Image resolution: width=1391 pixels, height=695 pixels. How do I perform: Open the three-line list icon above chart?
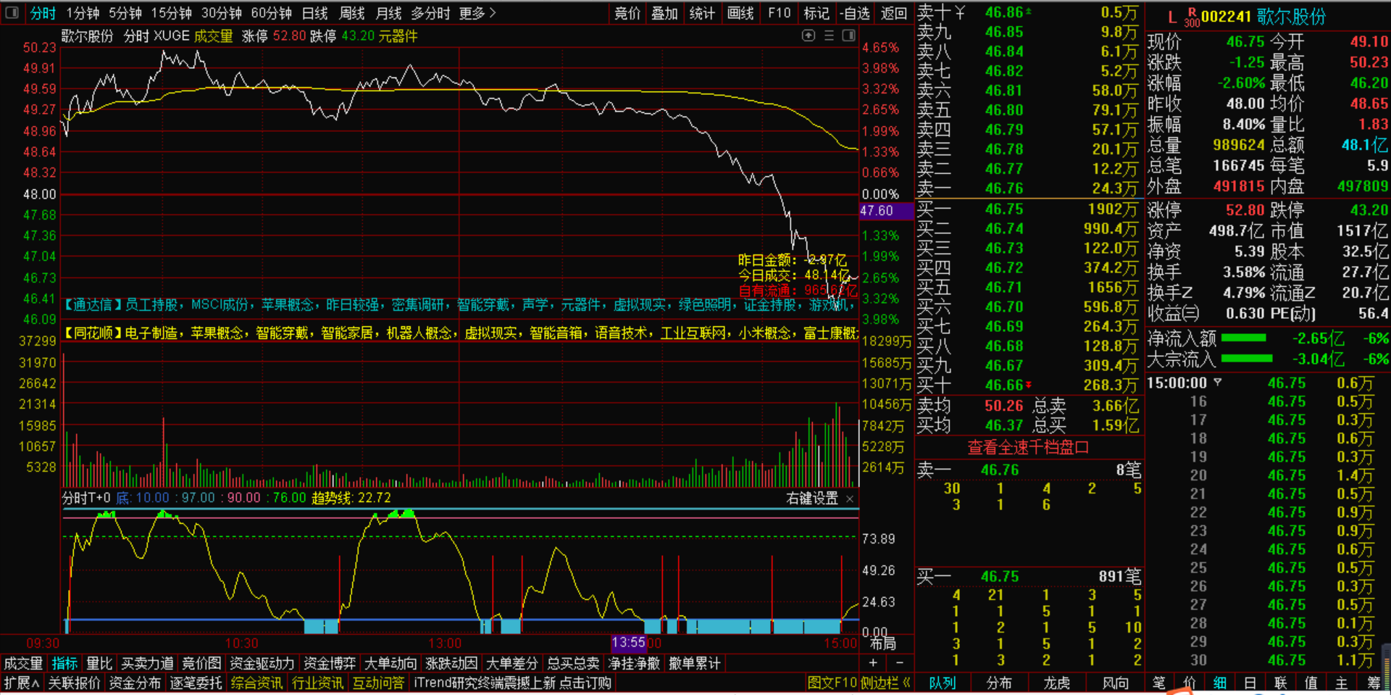pyautogui.click(x=829, y=36)
